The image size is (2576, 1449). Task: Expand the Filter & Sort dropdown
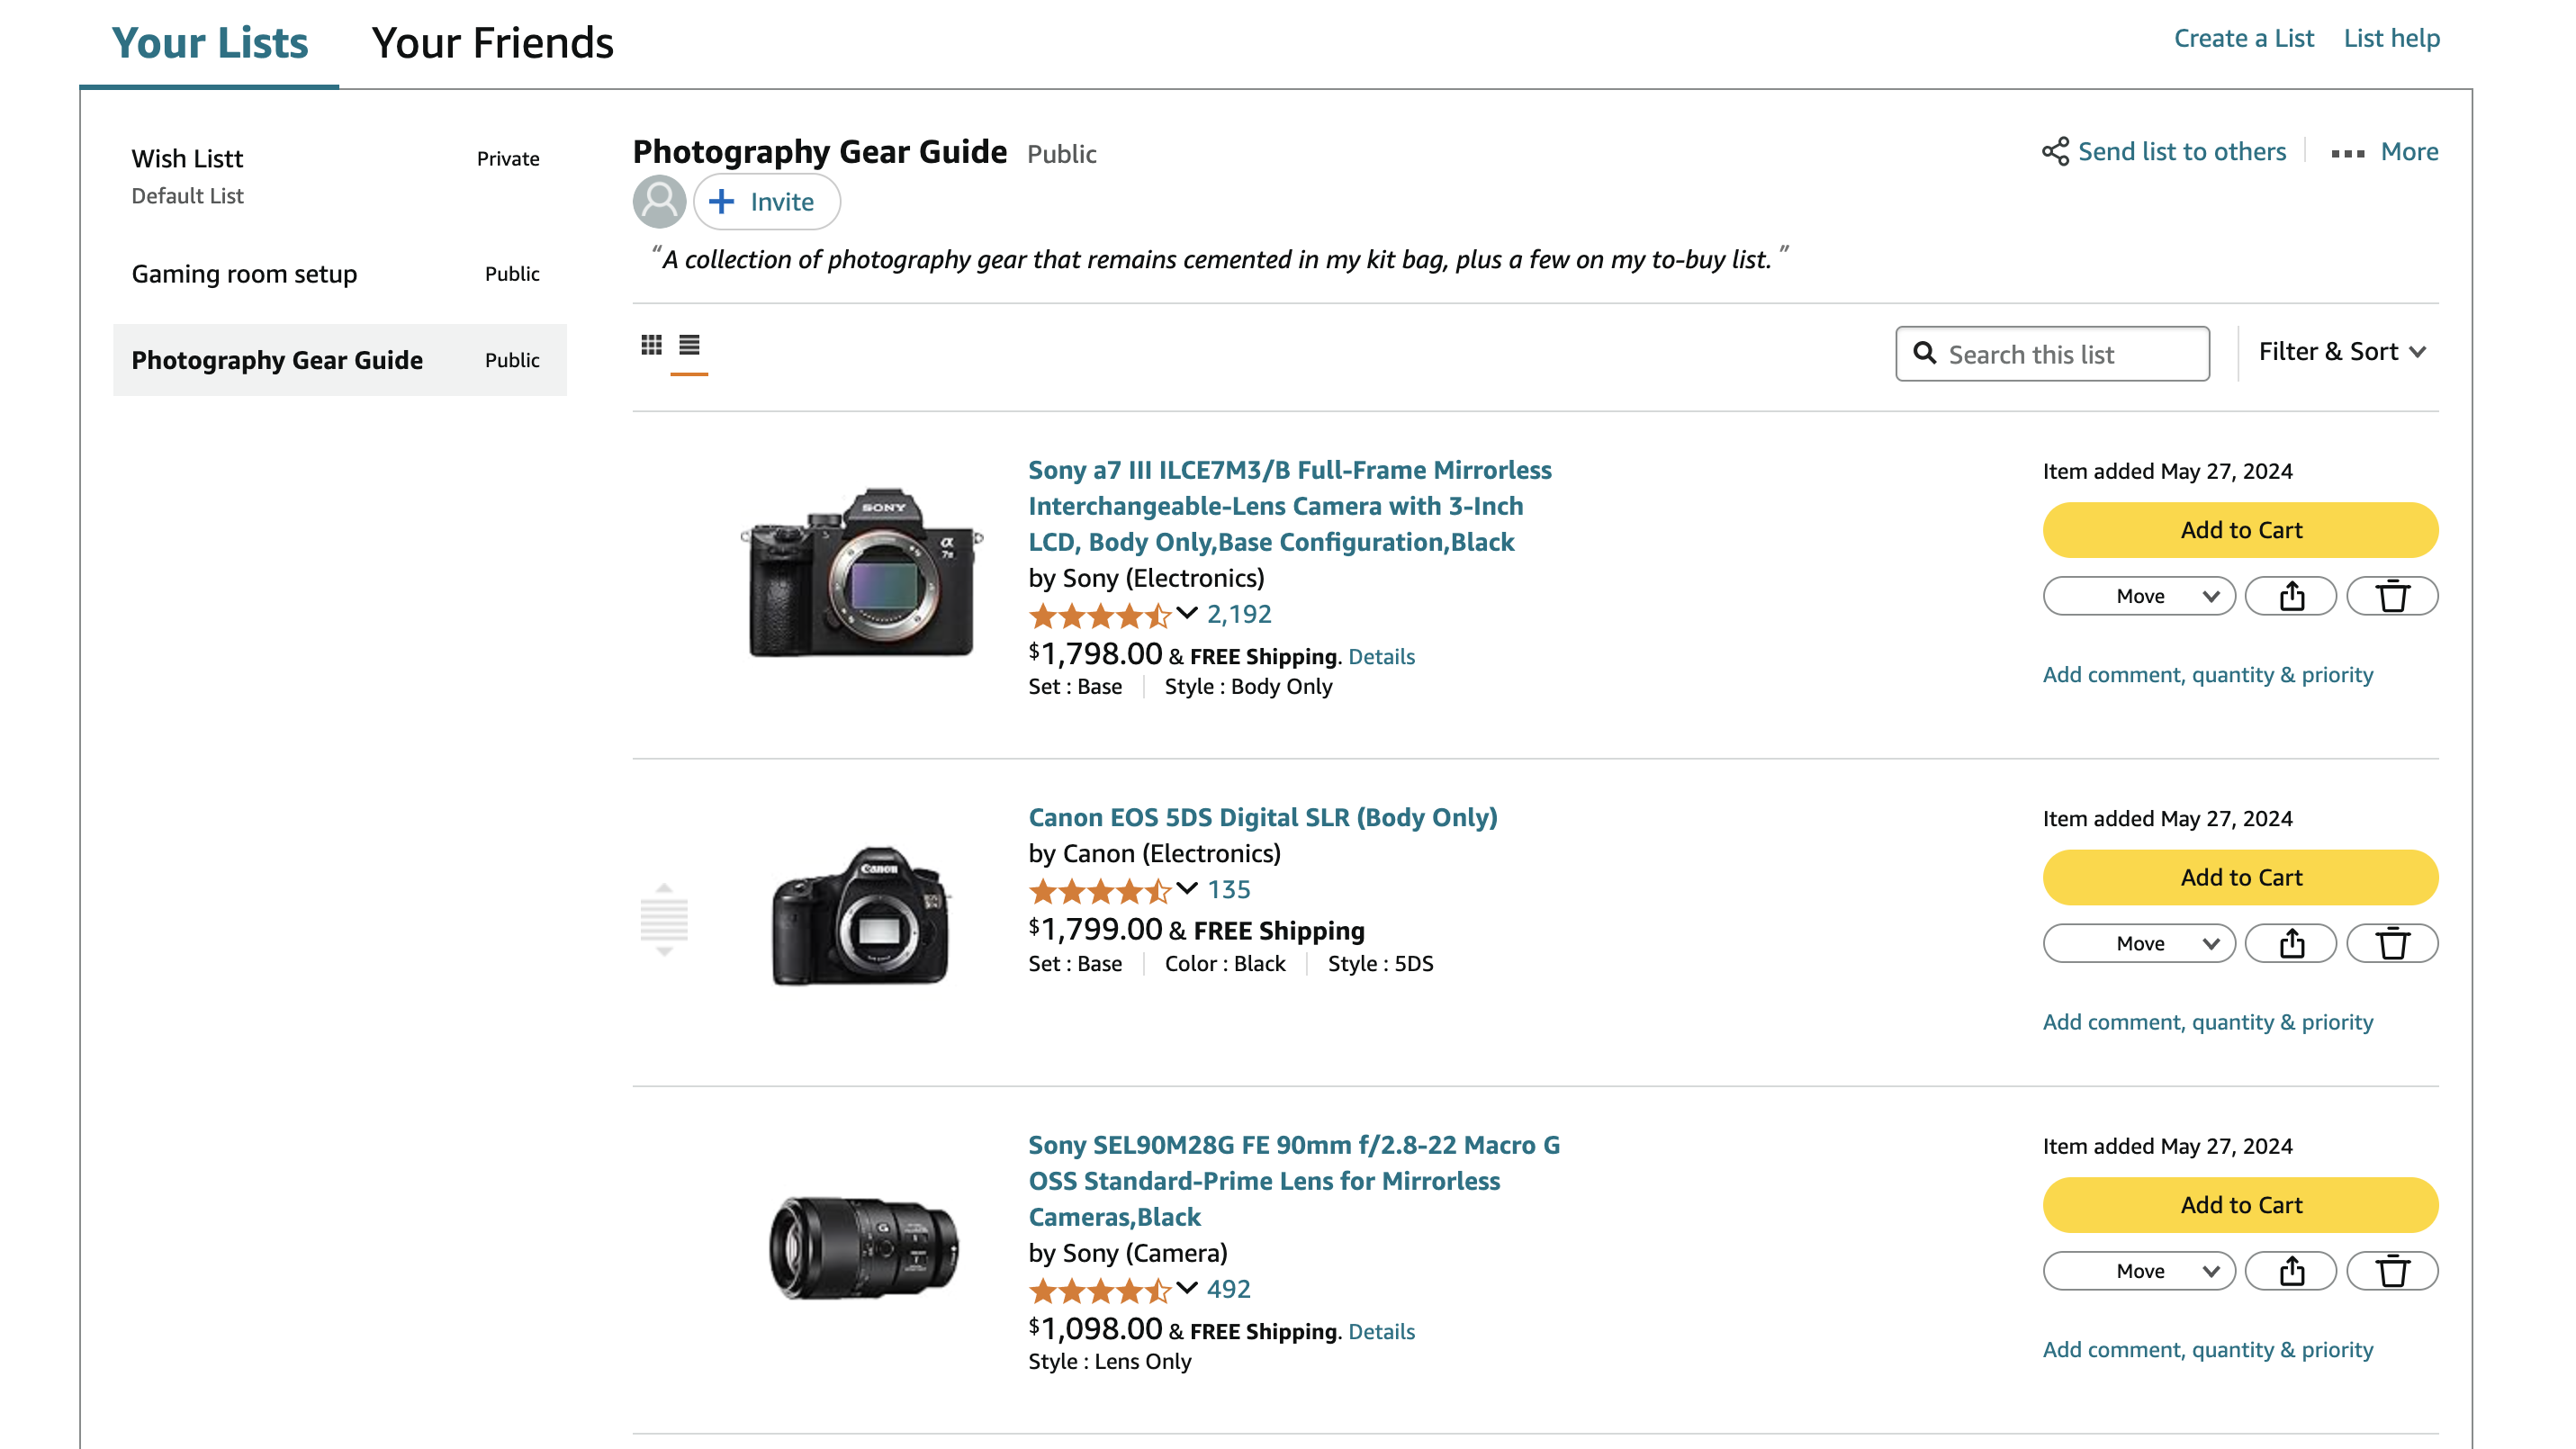(2342, 352)
